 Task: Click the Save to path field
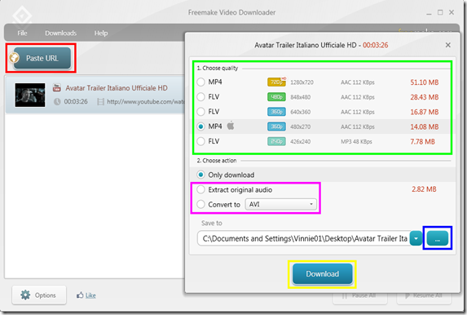(x=304, y=238)
